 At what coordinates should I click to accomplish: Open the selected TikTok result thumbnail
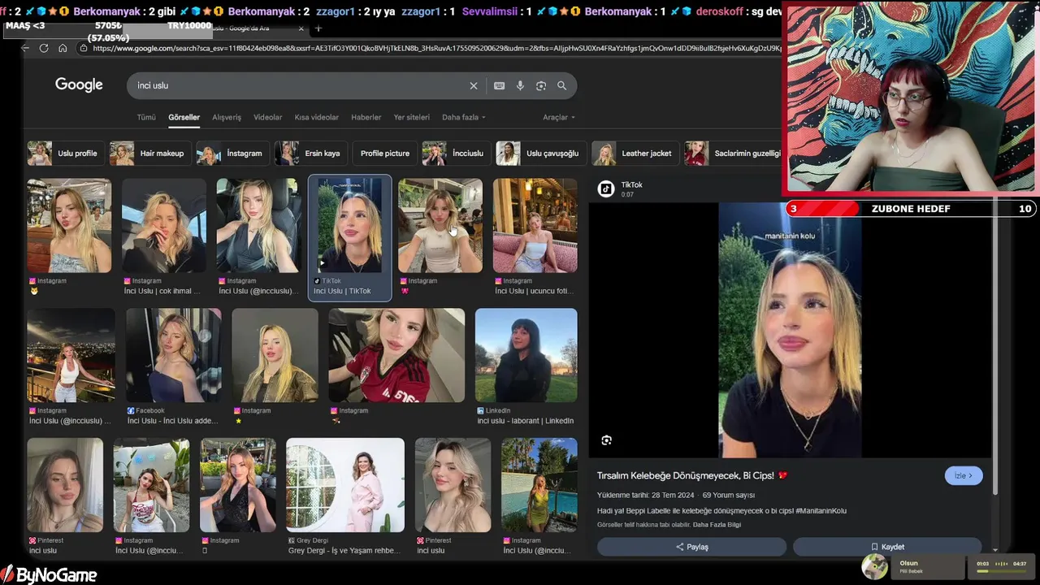coord(349,226)
